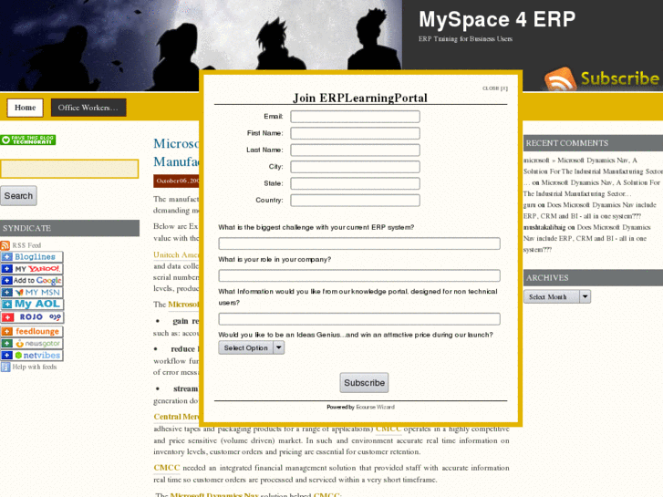Add feed to My MSN badge
Screen dimensions: 663x497
32,293
